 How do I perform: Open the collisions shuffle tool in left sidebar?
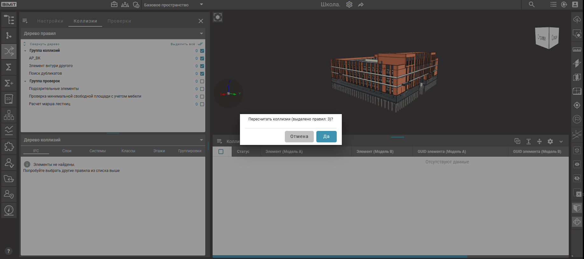tap(9, 51)
